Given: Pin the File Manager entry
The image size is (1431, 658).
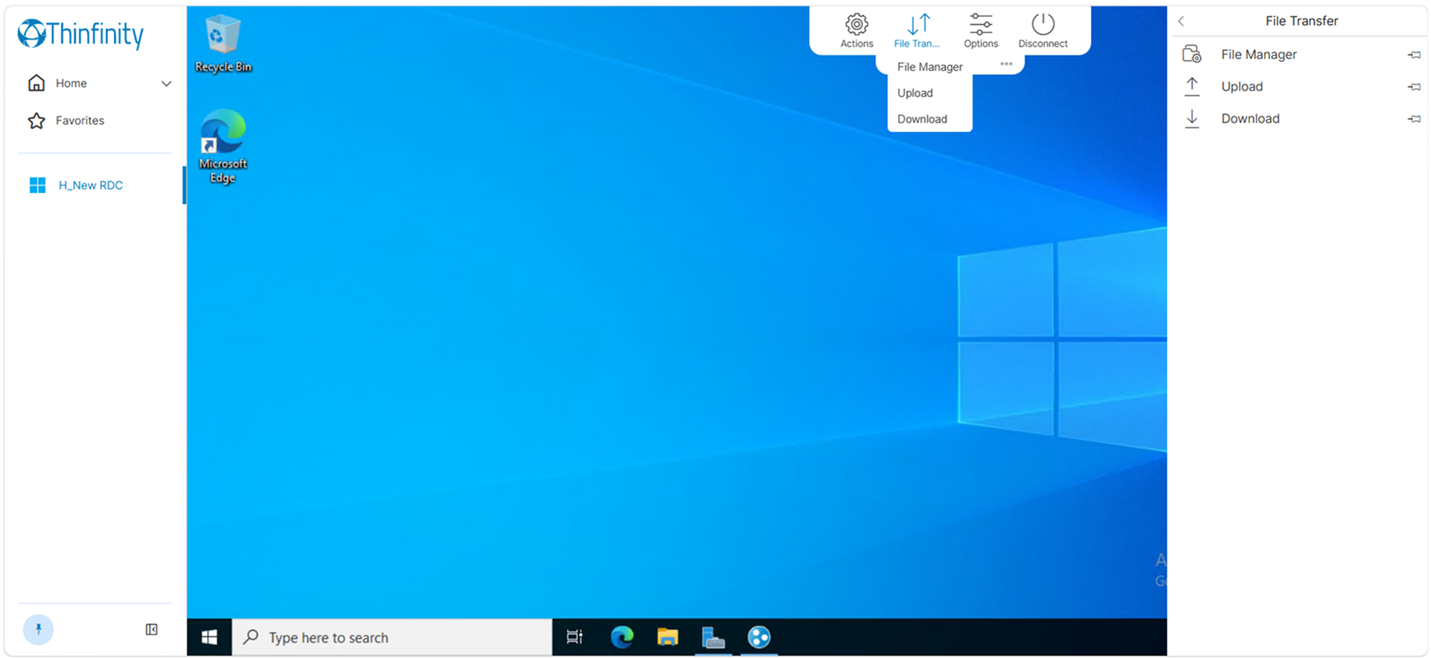Looking at the screenshot, I should pos(1414,54).
